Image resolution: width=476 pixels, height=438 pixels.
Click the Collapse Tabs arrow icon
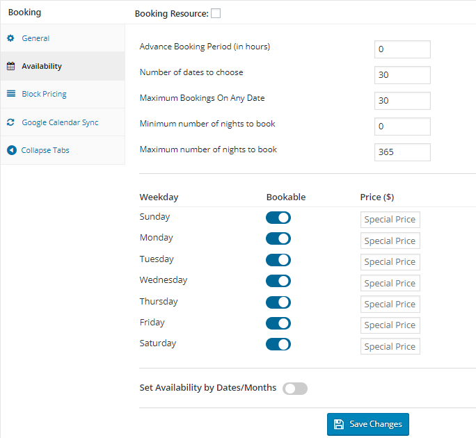click(11, 150)
